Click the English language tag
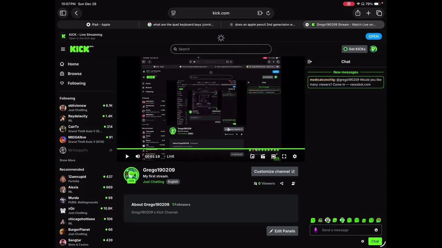This screenshot has width=442, height=248. (x=173, y=182)
